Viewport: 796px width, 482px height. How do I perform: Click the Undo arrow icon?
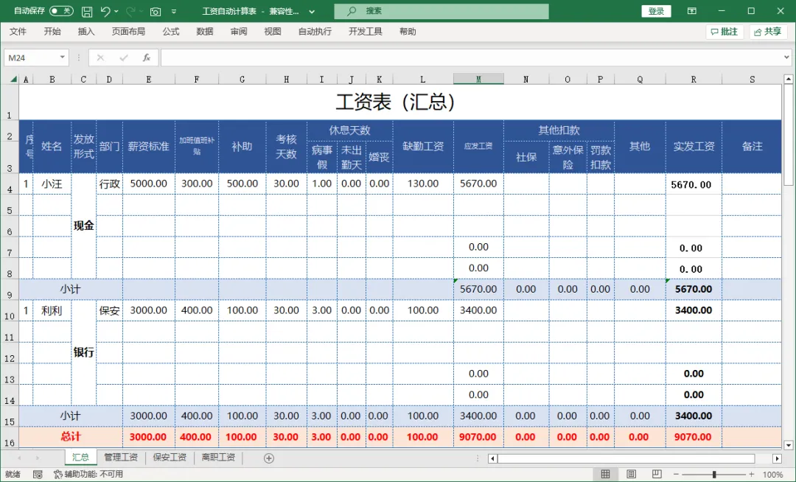point(105,11)
